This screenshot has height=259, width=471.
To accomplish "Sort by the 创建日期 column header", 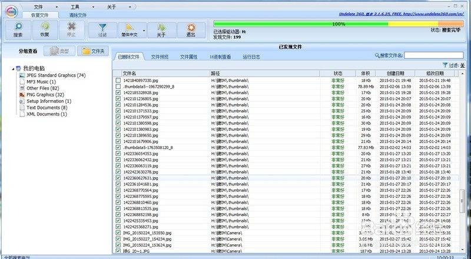I will point(395,74).
